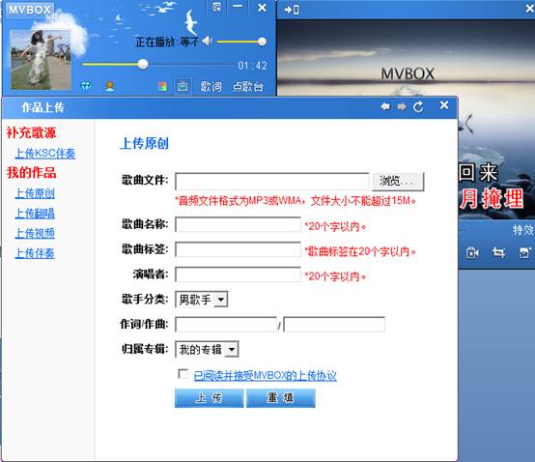
Task: Click the 补充歌源 heading in sidebar
Action: point(31,132)
